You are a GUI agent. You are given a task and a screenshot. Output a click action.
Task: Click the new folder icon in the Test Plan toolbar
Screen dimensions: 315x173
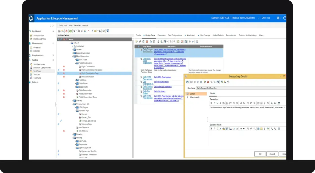(59, 31)
